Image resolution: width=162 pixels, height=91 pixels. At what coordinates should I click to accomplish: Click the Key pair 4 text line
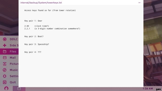pyautogui.click(x=33, y=52)
